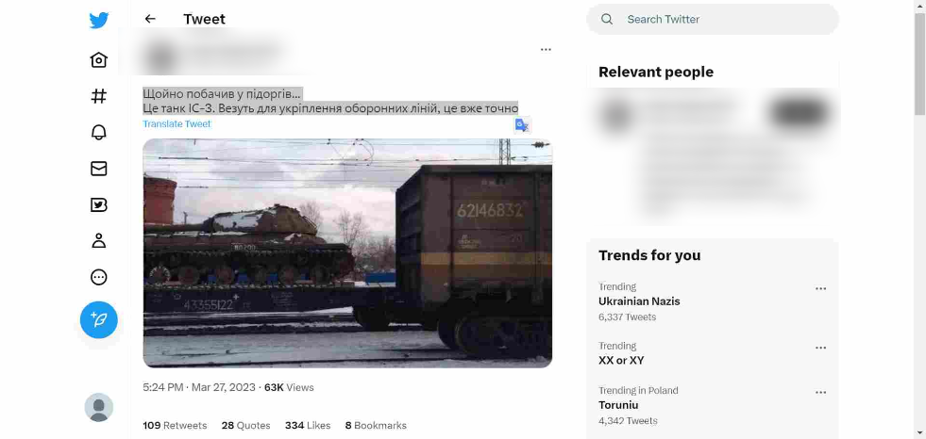This screenshot has height=439, width=926.
Task: Open the More circle menu icon
Action: (x=98, y=277)
